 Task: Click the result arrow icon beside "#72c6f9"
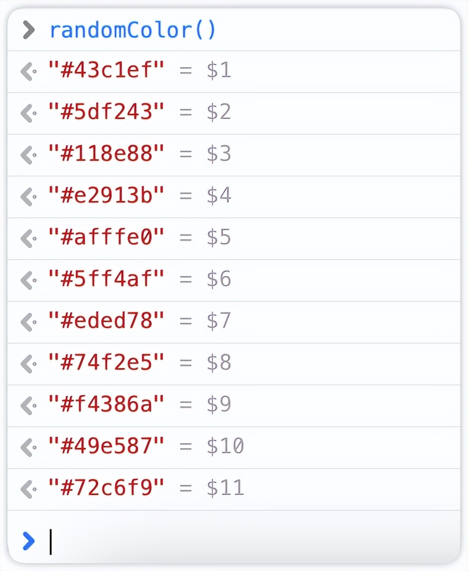pos(28,489)
